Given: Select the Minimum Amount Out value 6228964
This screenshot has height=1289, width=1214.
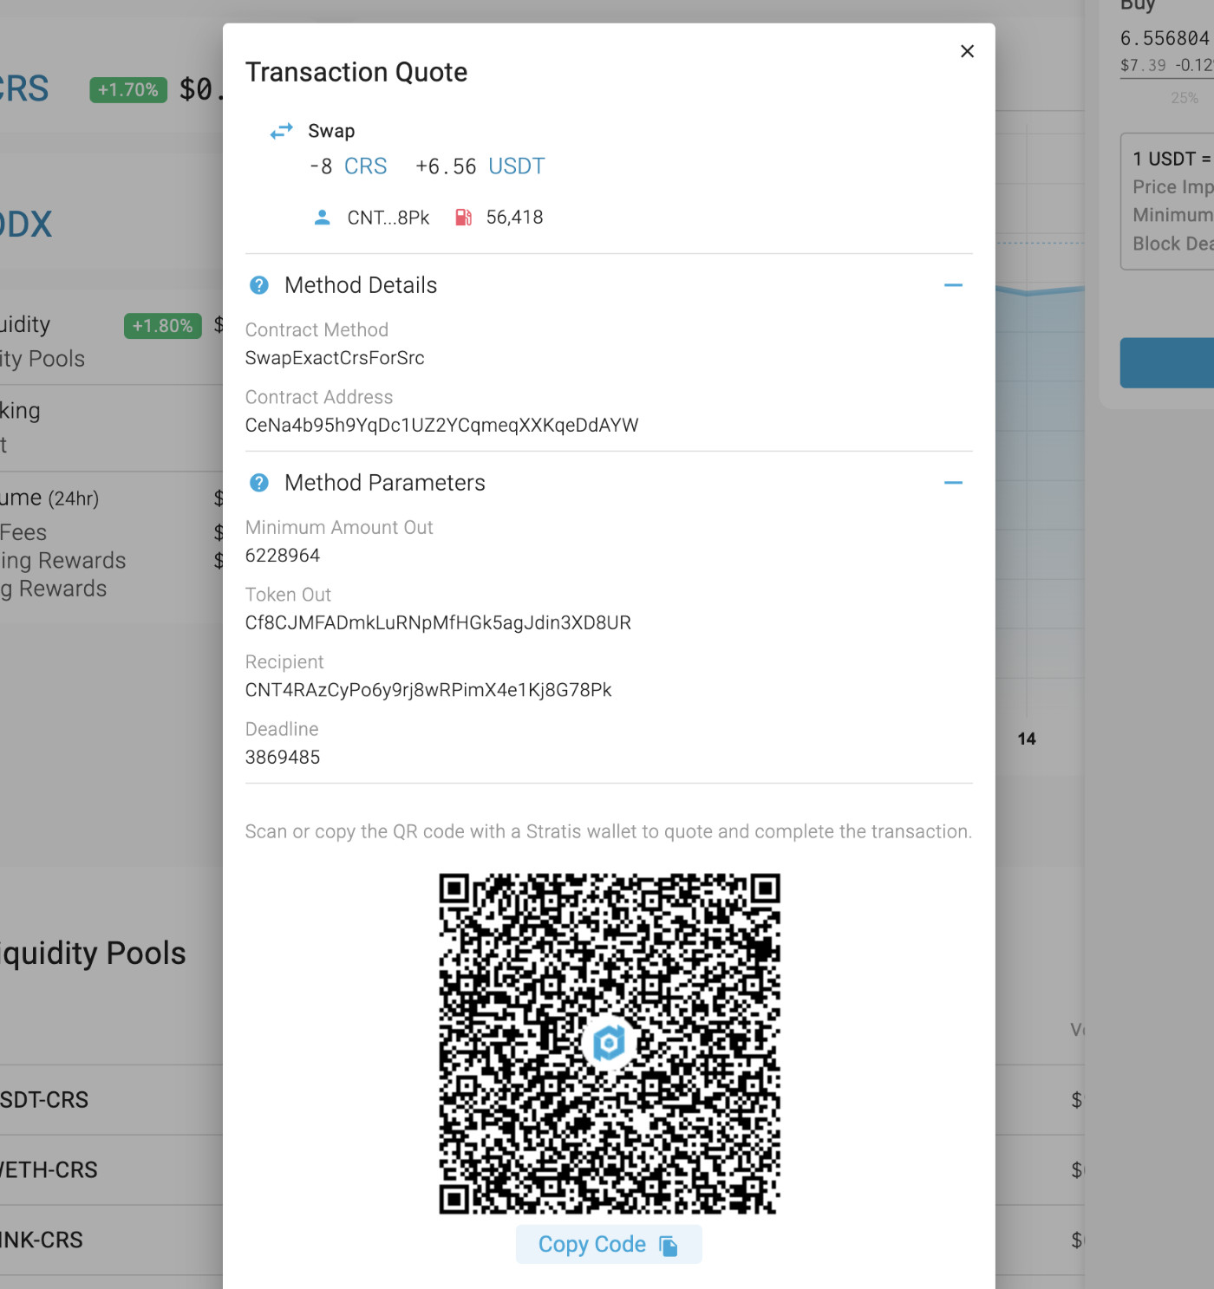Looking at the screenshot, I should (x=283, y=556).
